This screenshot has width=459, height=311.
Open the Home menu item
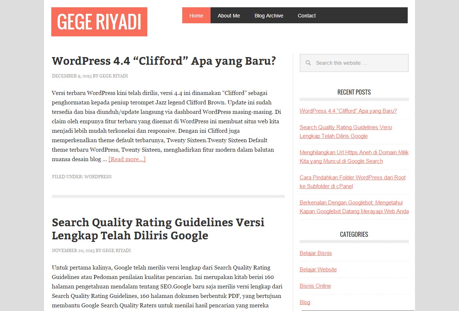[x=196, y=16]
